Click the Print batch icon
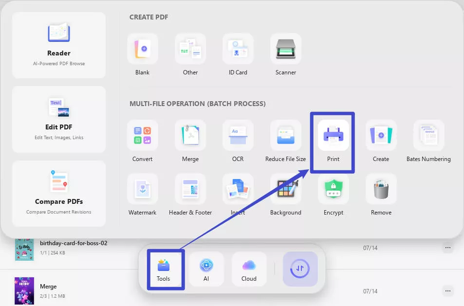464x306 pixels. pos(333,135)
